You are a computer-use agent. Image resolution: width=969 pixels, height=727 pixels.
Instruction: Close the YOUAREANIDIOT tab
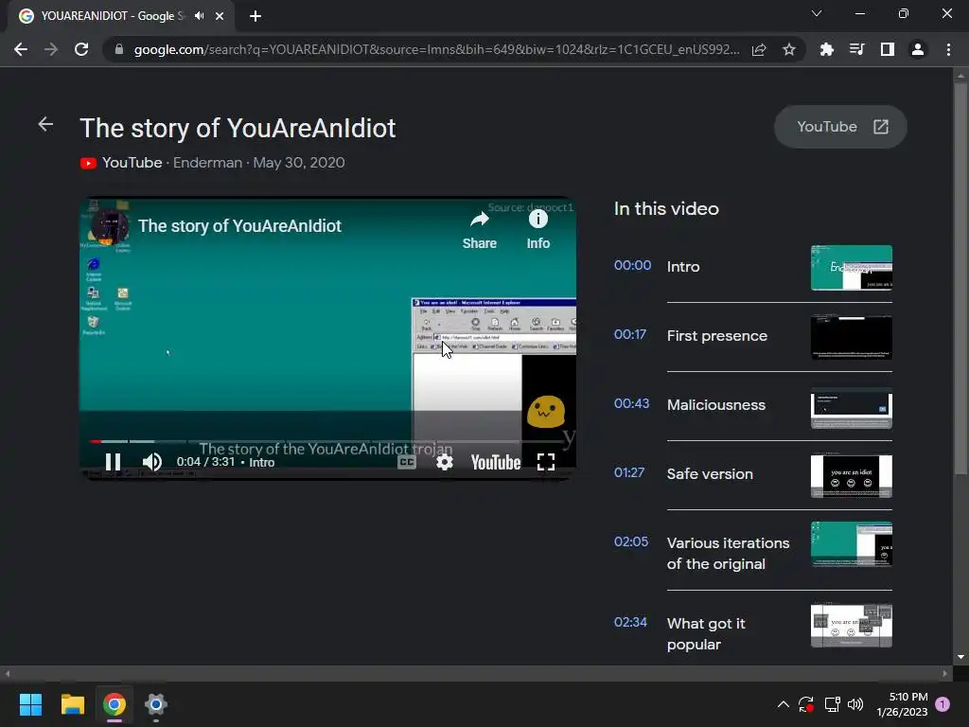[x=220, y=16]
